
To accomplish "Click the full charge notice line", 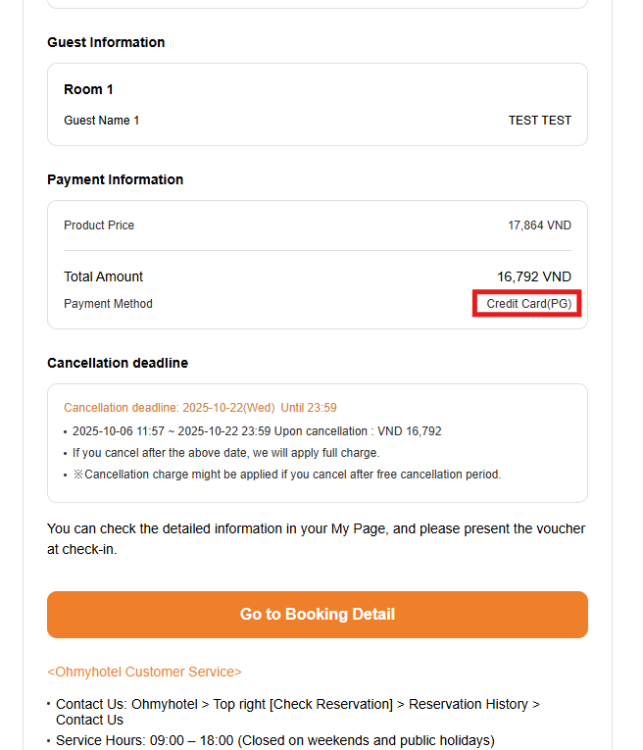I will 225,453.
